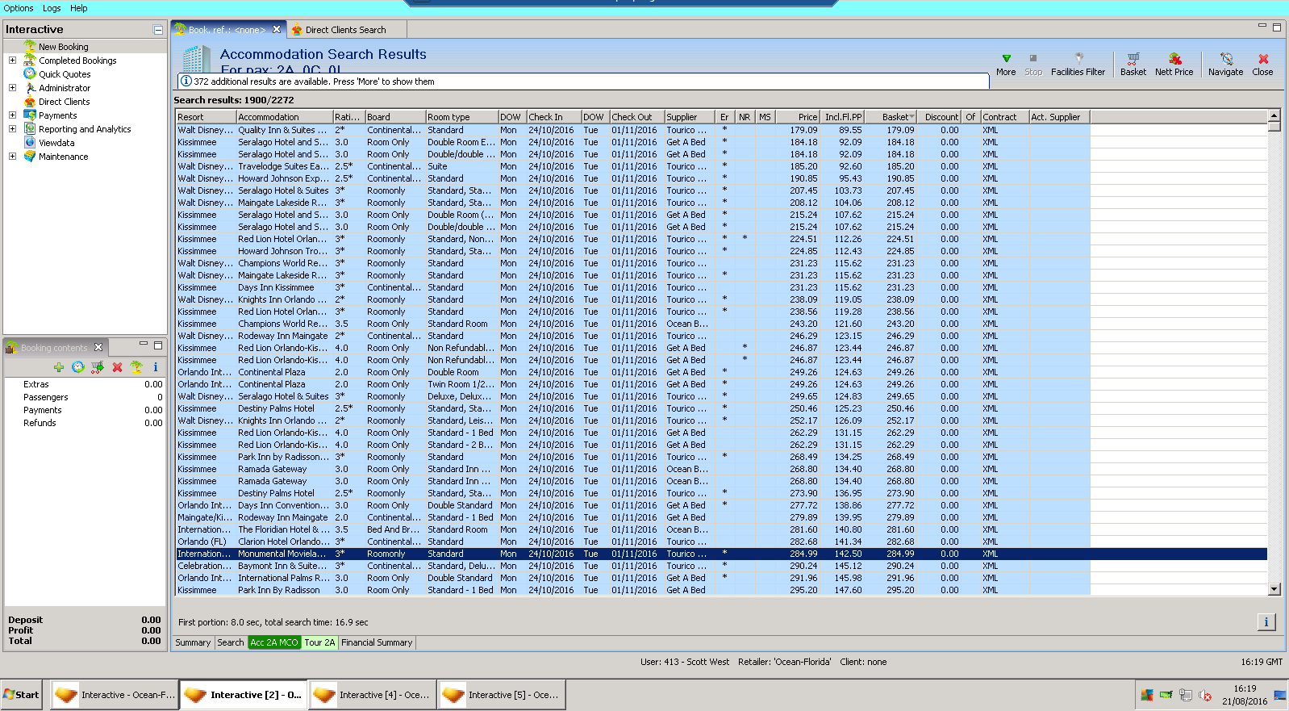Open Quick Quotes via its clock icon
Image resolution: width=1289 pixels, height=711 pixels.
coord(30,74)
